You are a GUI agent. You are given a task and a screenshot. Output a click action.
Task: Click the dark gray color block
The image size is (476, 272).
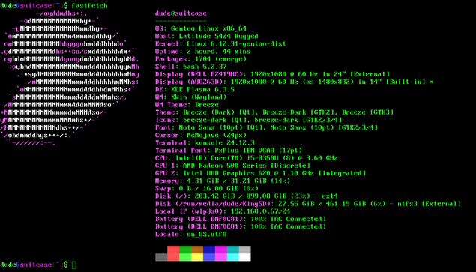point(161,257)
